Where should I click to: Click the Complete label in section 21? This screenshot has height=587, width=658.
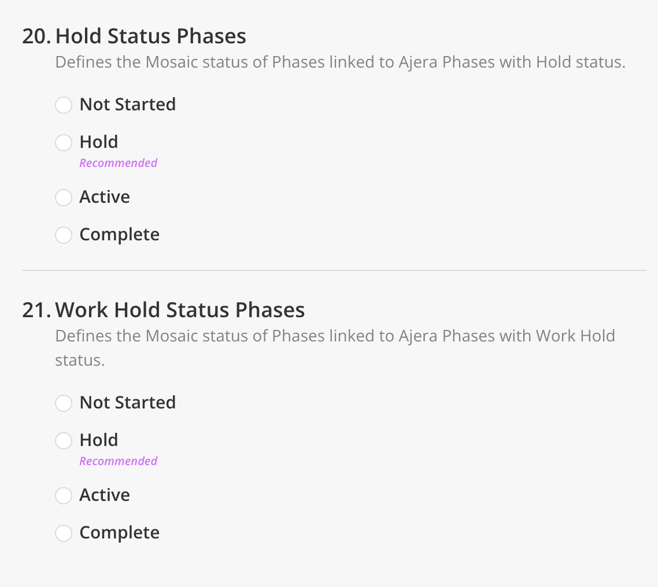(120, 533)
